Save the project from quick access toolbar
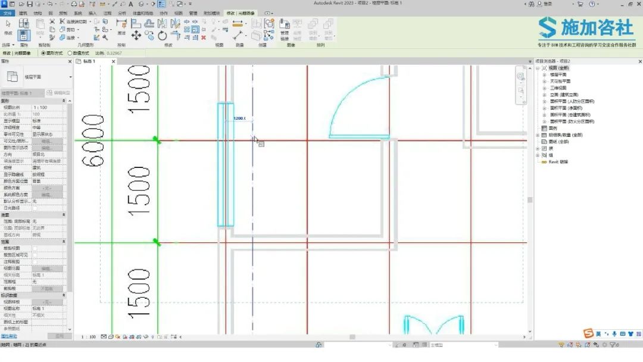Image resolution: width=643 pixels, height=362 pixels. (30, 4)
